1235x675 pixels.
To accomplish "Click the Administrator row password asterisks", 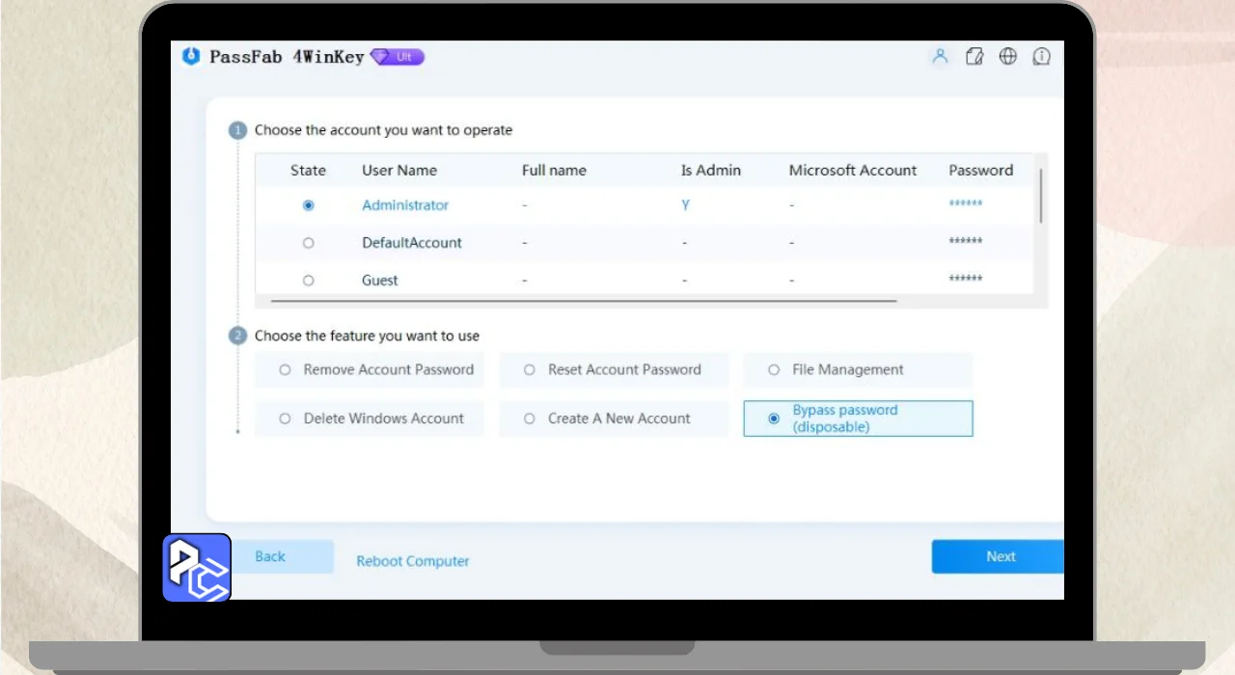I will pos(966,203).
